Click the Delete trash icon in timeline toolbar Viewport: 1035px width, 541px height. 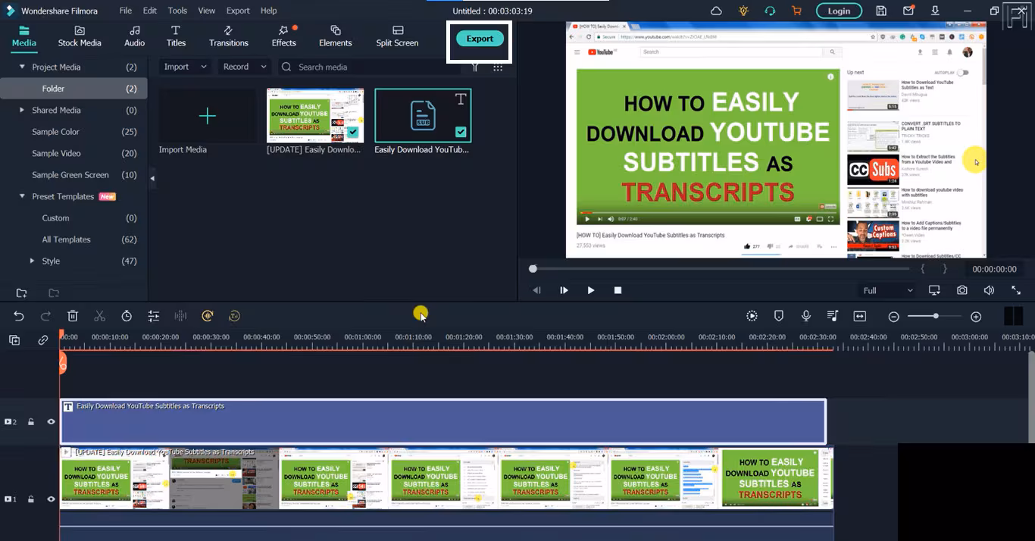point(73,316)
